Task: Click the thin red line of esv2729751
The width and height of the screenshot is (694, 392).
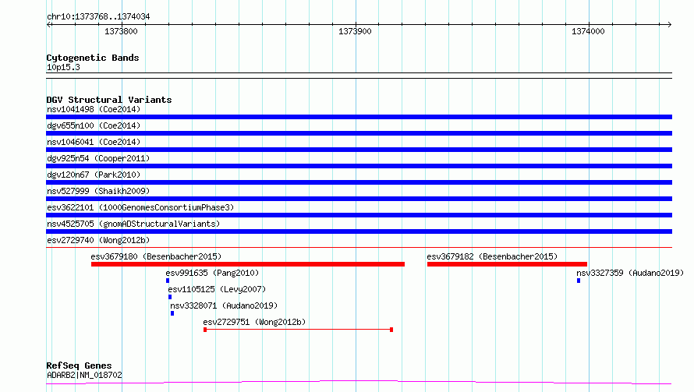Action: click(x=299, y=330)
